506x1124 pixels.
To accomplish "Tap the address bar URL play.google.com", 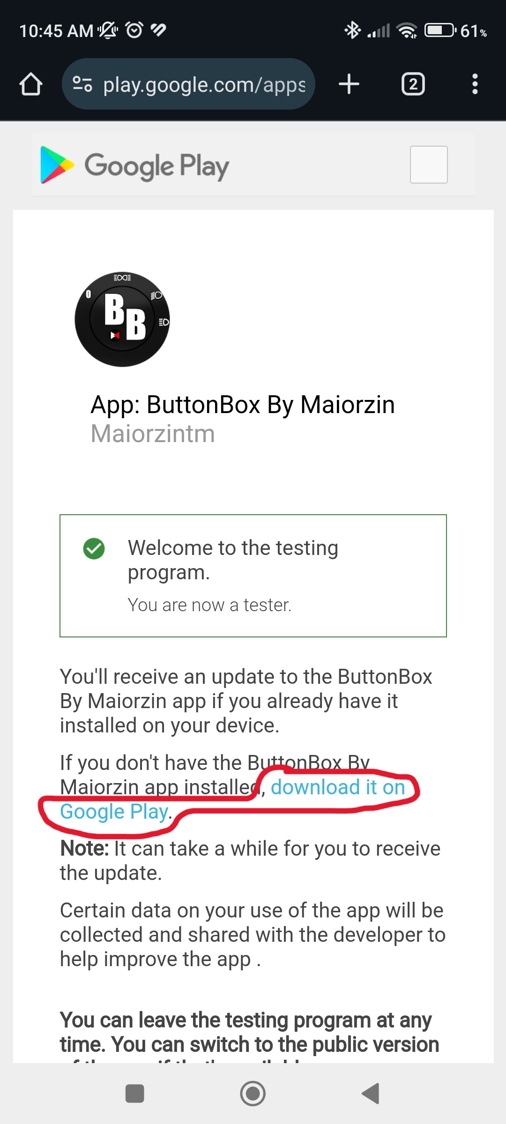I will (204, 85).
